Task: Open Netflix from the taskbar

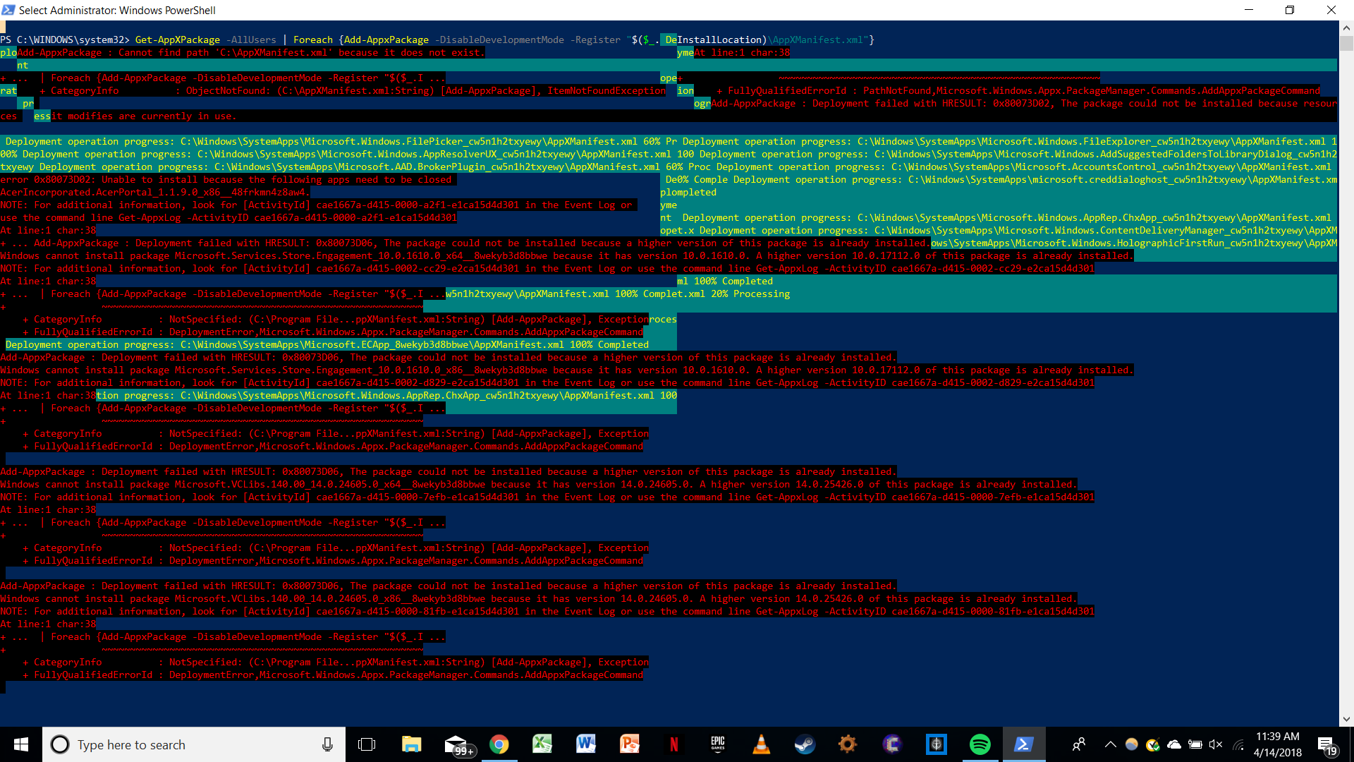Action: [674, 744]
